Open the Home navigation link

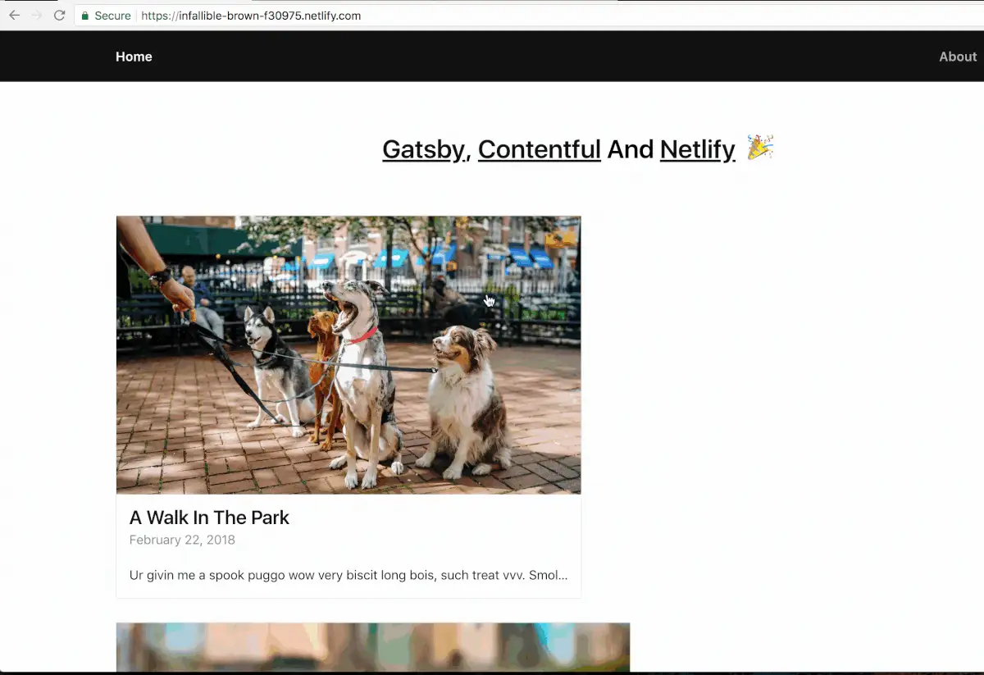134,57
